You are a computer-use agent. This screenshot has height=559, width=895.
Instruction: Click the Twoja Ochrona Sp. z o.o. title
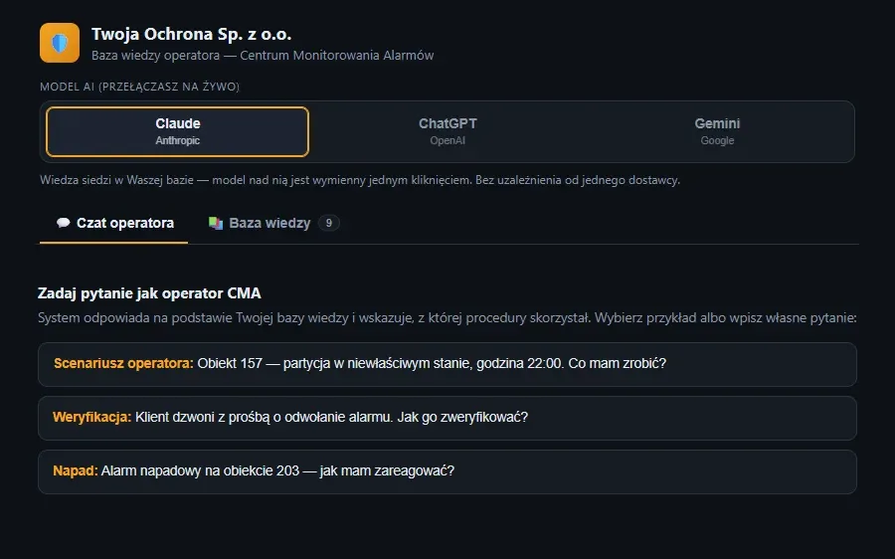click(191, 34)
